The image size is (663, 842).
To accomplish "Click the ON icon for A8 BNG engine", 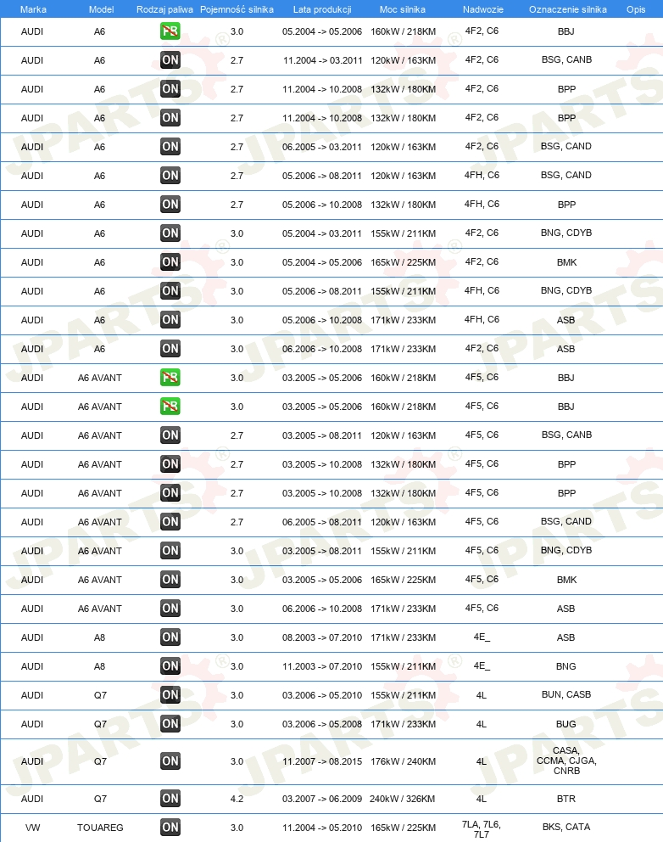I will (x=170, y=665).
